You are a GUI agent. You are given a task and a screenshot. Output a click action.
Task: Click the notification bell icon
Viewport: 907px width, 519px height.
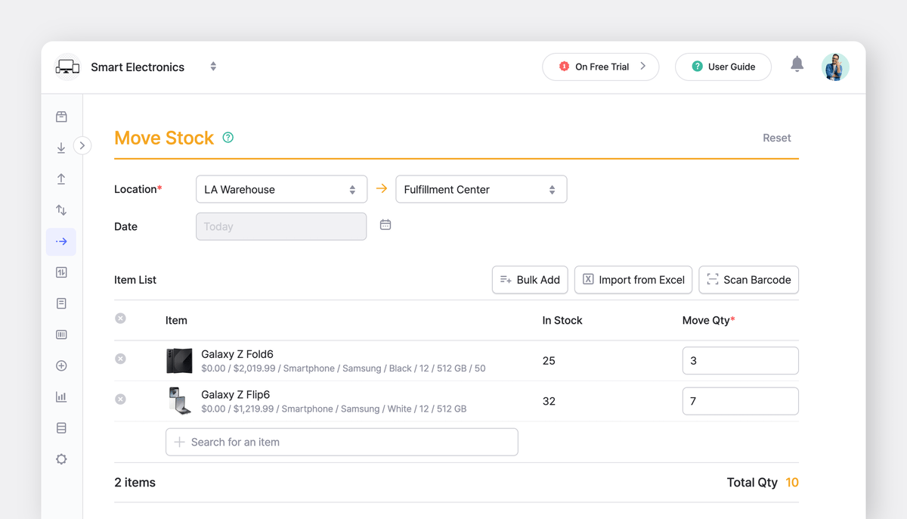pos(797,64)
